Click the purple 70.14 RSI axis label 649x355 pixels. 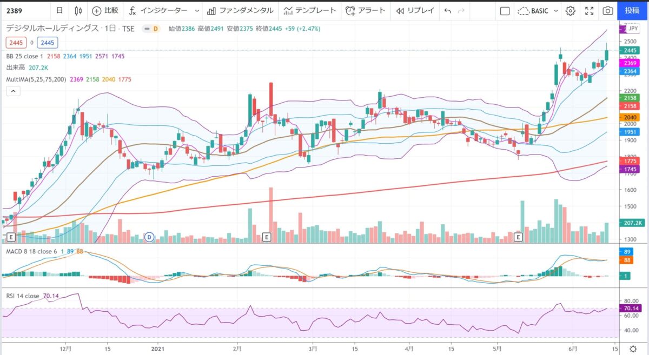pos(632,308)
